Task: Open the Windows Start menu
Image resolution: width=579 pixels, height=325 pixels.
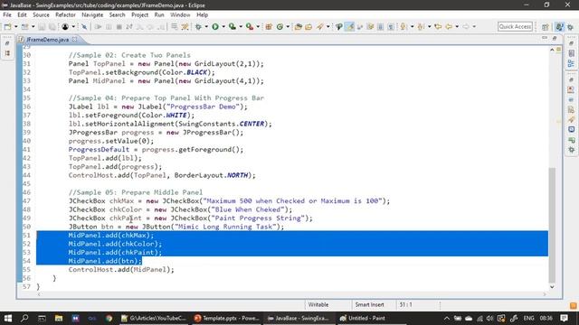Action: [8, 318]
